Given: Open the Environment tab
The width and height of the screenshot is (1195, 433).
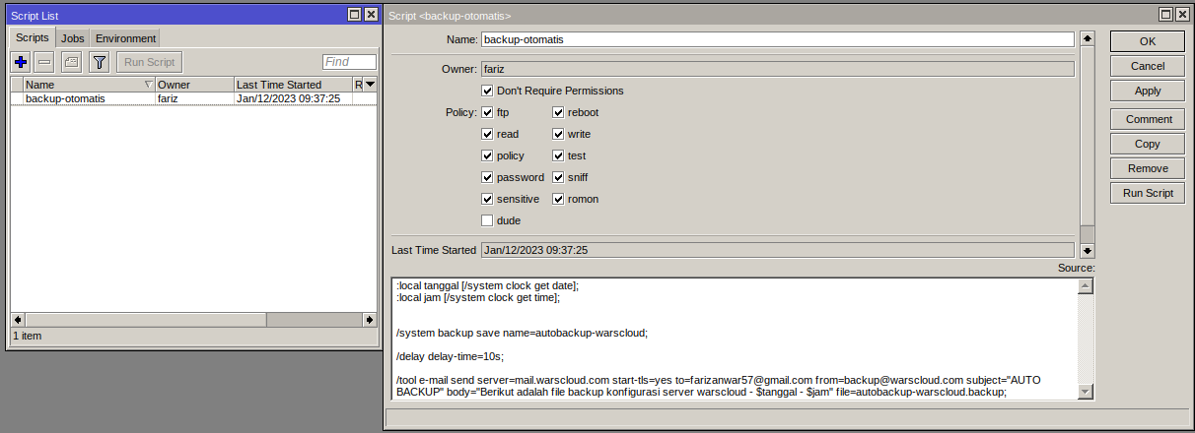Looking at the screenshot, I should coord(125,38).
